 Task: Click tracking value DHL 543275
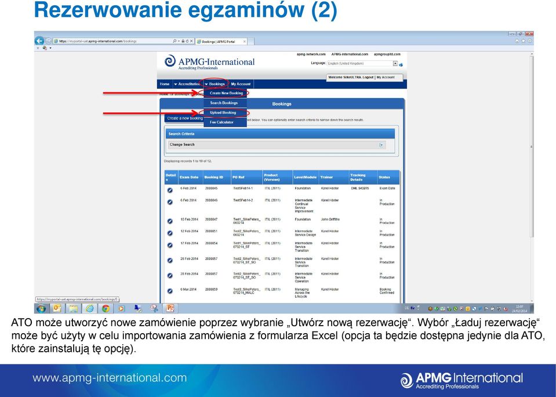359,189
